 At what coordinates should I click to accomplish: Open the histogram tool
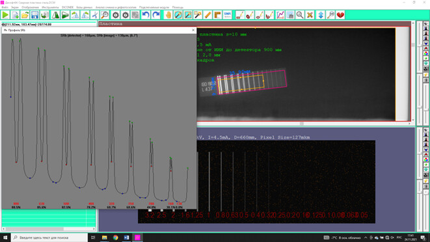pyautogui.click(x=290, y=15)
